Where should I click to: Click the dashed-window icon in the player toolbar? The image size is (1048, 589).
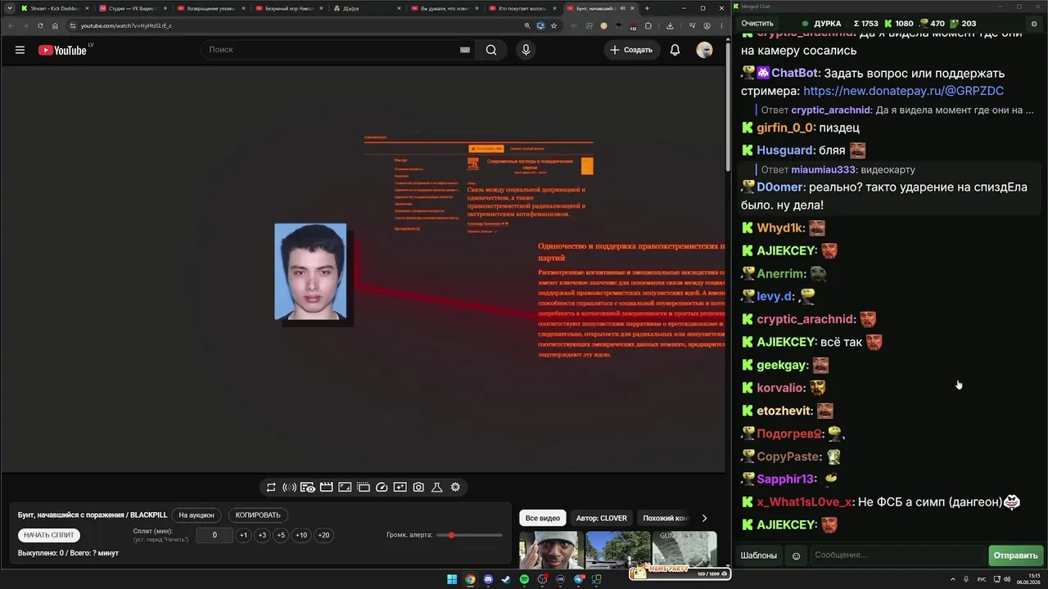(364, 488)
